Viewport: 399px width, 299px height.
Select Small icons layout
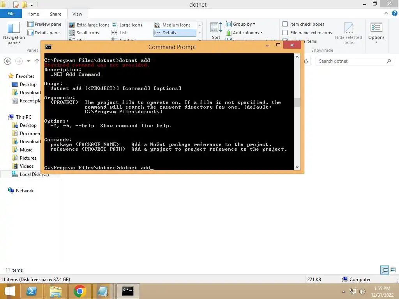pyautogui.click(x=84, y=33)
